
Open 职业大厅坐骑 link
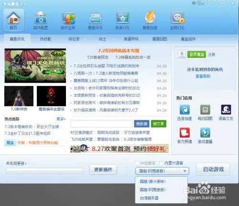click(x=48, y=127)
